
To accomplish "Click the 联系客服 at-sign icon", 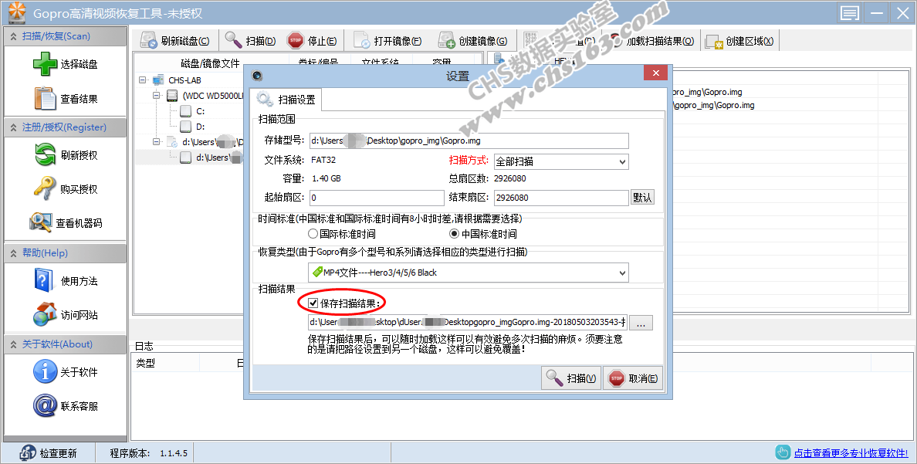I will click(45, 405).
